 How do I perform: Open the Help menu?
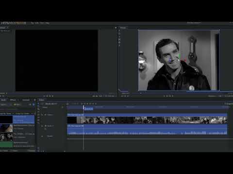pos(47,23)
